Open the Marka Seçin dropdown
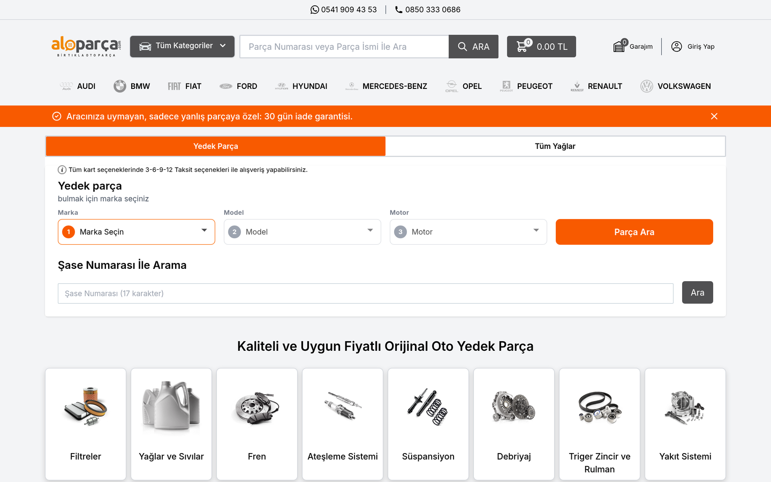771x482 pixels. point(137,232)
